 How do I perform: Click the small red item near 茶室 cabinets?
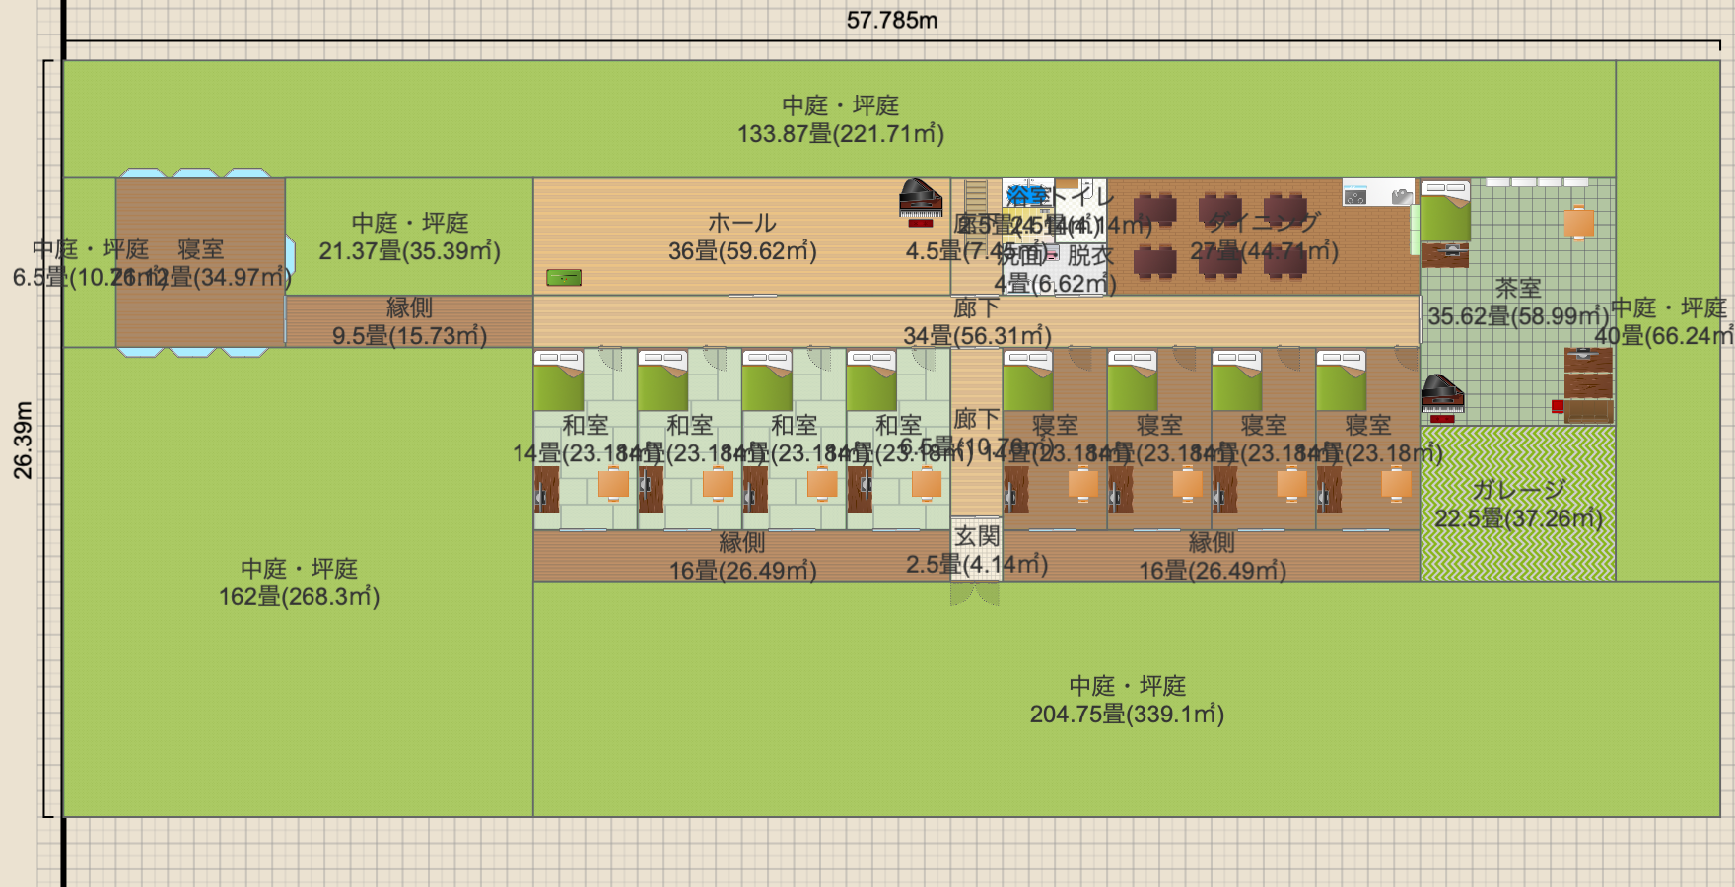tap(1557, 406)
